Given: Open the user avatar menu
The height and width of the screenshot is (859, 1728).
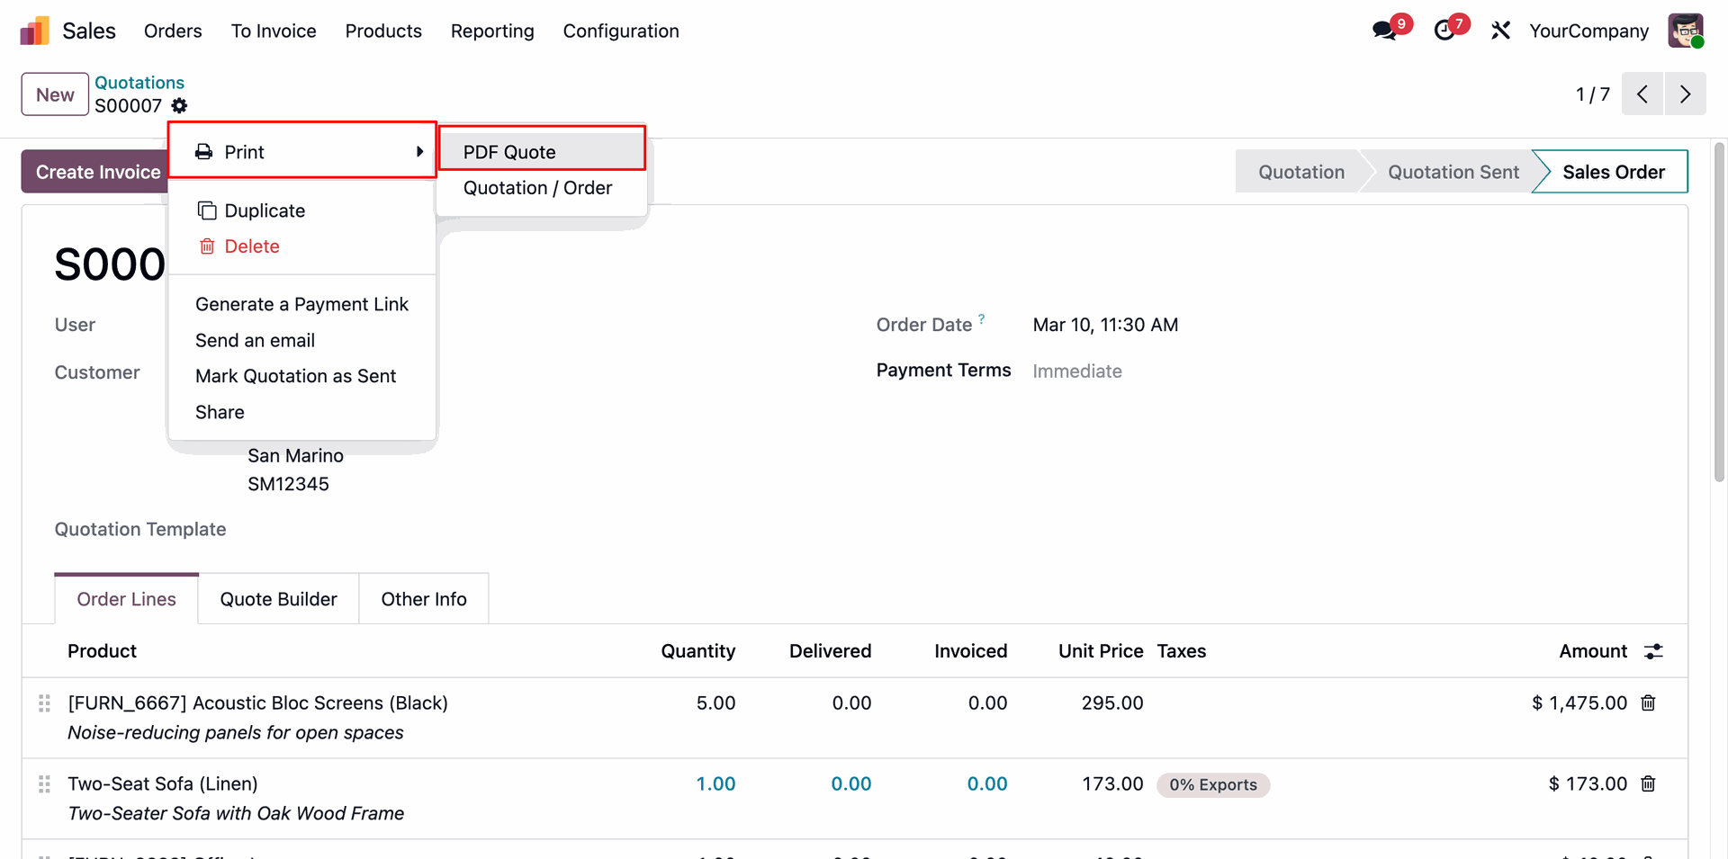Looking at the screenshot, I should click(1685, 31).
